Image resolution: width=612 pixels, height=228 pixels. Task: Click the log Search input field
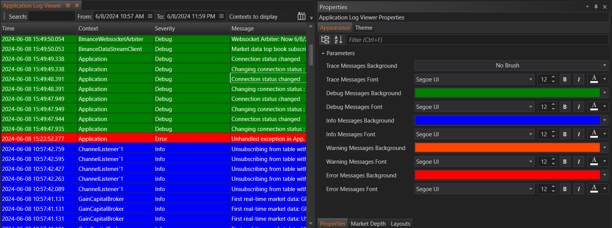(x=51, y=16)
